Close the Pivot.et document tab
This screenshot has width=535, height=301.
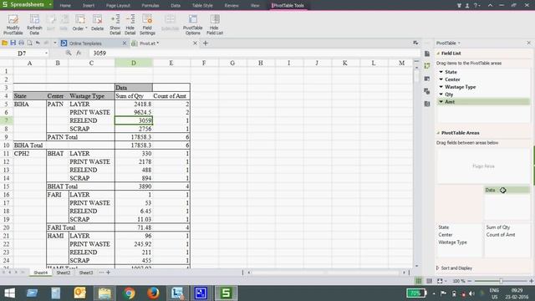[195, 43]
